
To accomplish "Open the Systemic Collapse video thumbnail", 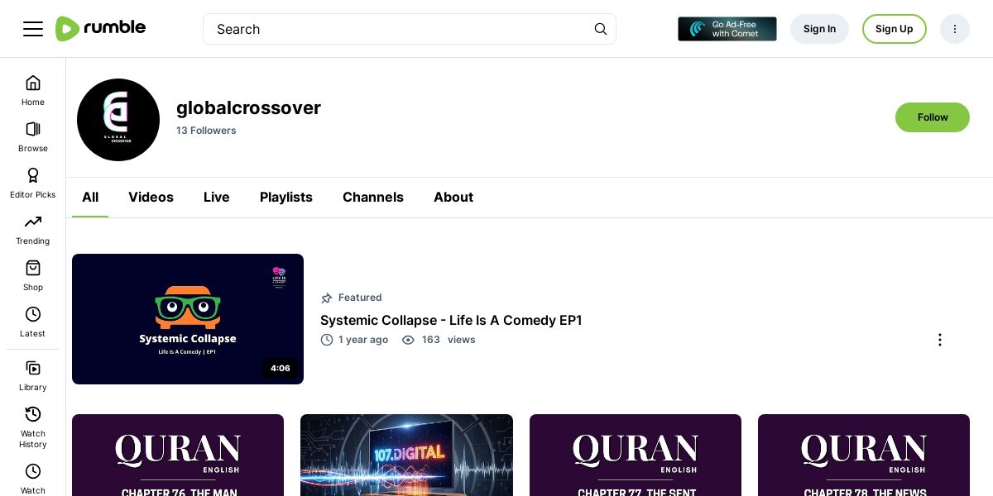I will [x=188, y=319].
